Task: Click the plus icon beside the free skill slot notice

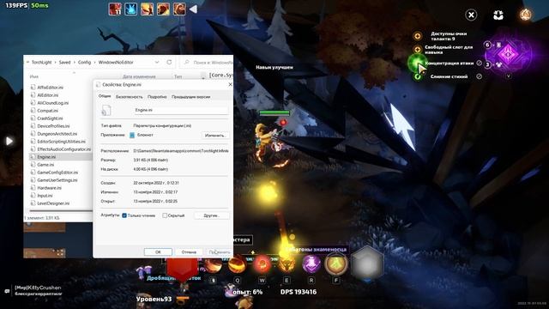Action: pyautogui.click(x=418, y=50)
